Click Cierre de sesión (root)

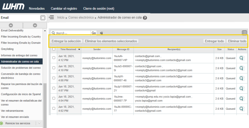coord(99,8)
